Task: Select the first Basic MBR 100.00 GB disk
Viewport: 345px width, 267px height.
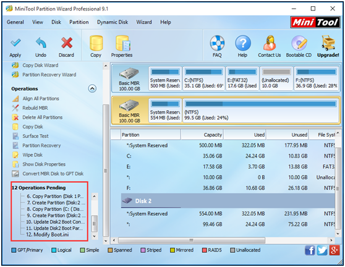Action: click(x=129, y=78)
